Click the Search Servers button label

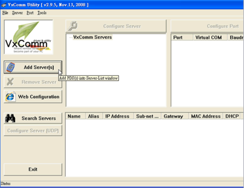[x=39, y=118]
